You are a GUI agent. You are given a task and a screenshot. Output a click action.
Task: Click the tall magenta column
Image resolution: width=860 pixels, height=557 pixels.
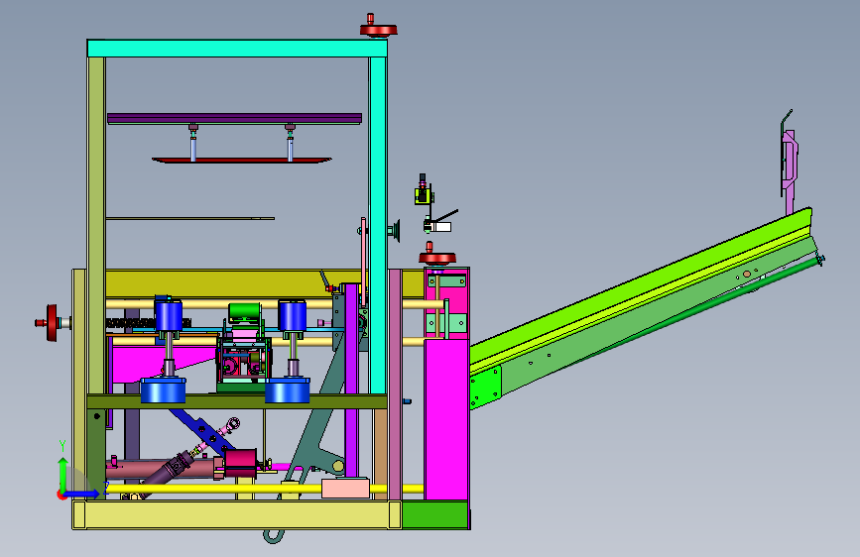446,419
